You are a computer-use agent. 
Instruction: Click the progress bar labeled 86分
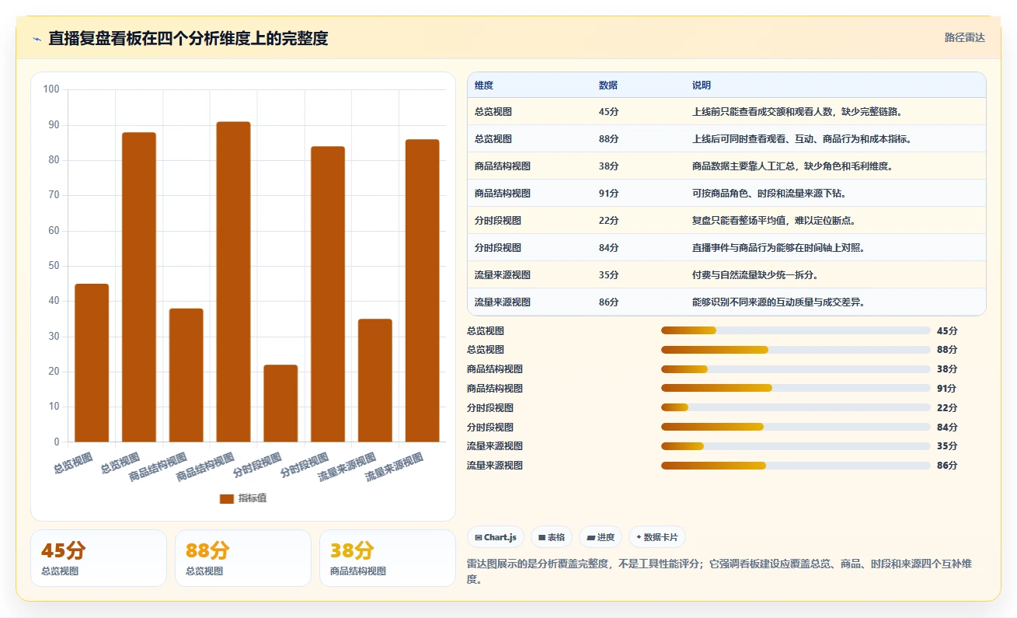tap(796, 466)
